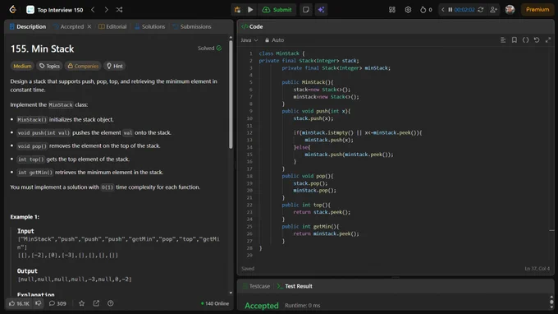
Task: Bookmark the code with the bookmark icon
Action: click(515, 40)
